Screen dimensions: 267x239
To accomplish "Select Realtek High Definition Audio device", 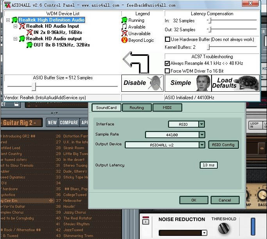I will (x=52, y=20).
